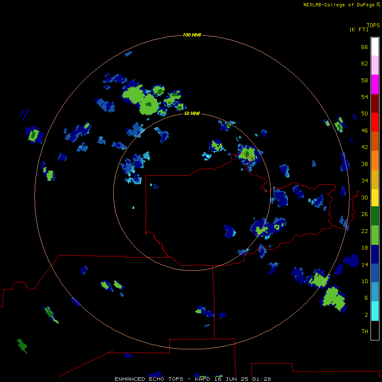Click the light green legend swatch
The image size is (382, 382).
click(x=375, y=235)
